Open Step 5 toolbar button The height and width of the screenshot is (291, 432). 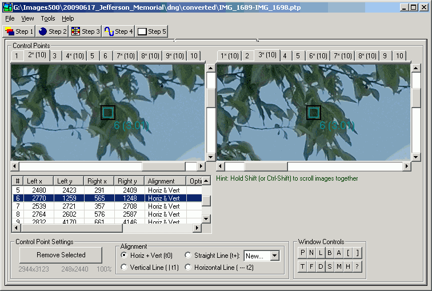pos(151,31)
